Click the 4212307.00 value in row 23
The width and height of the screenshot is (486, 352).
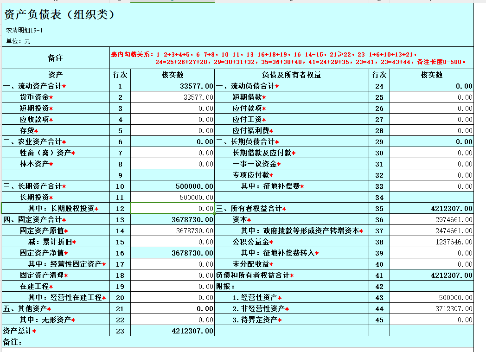[173, 331]
